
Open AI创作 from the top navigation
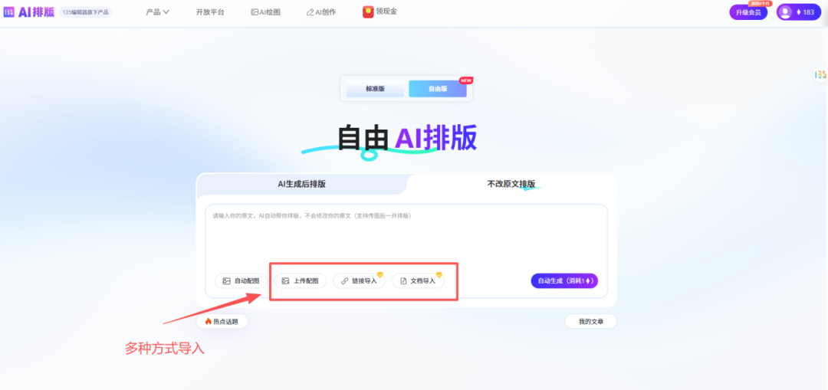click(321, 12)
